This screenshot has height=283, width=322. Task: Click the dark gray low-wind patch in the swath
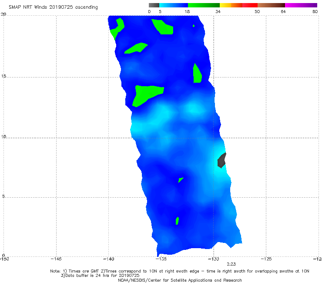coord(221,161)
